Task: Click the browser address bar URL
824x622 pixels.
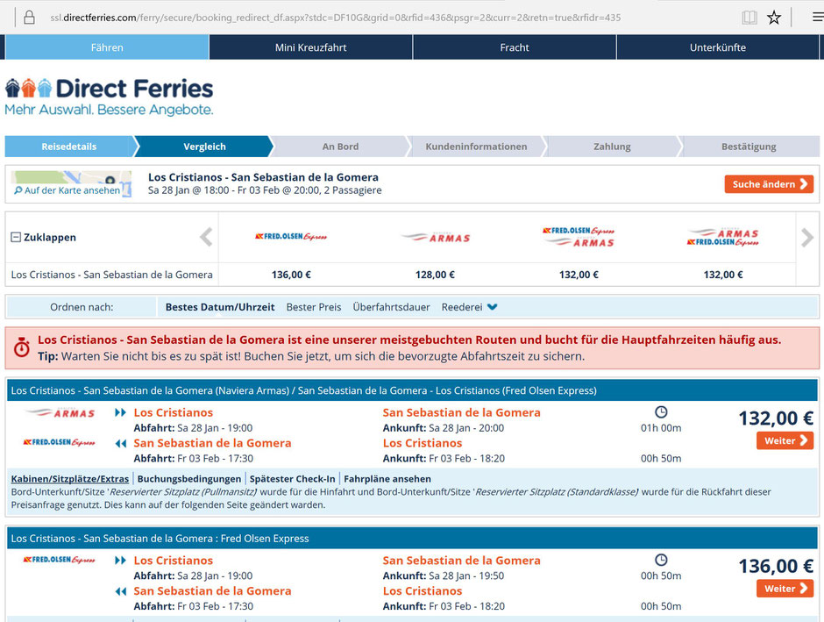Action: [335, 18]
